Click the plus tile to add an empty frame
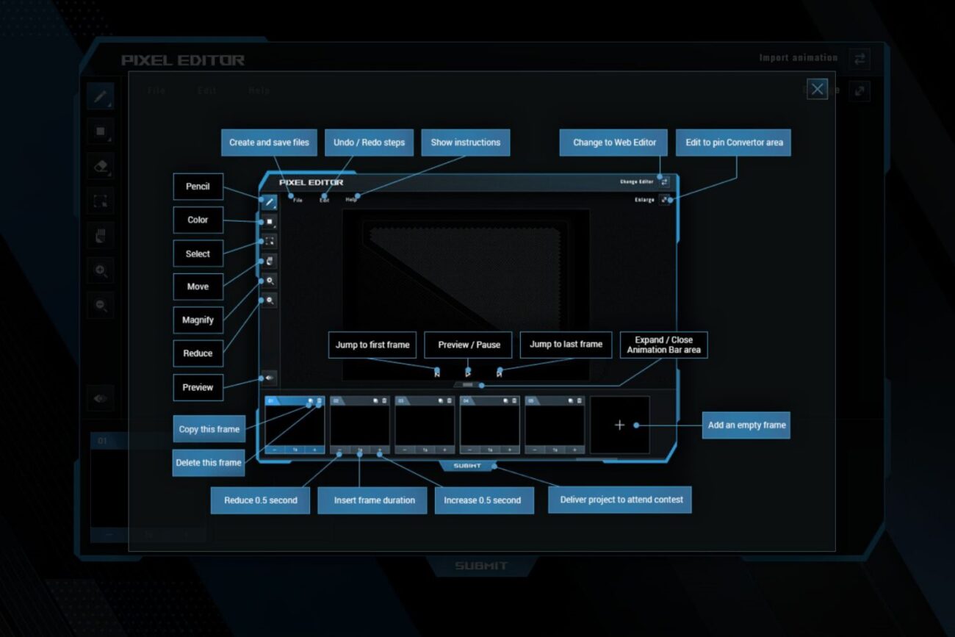This screenshot has height=637, width=955. click(619, 425)
